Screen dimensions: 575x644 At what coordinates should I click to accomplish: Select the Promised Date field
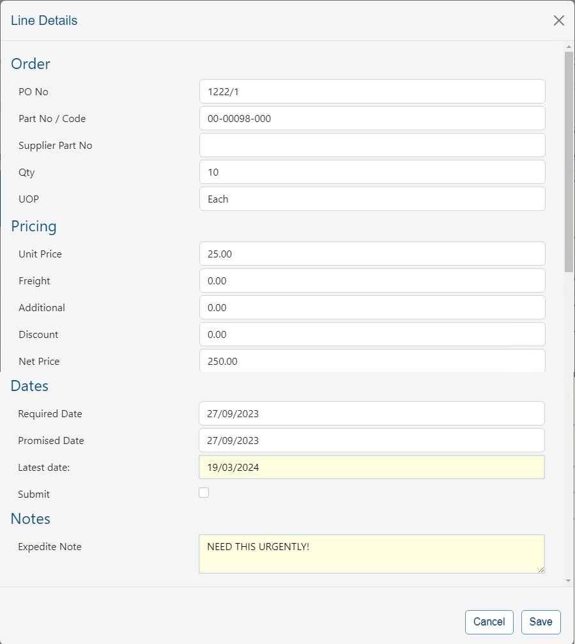[x=372, y=440]
